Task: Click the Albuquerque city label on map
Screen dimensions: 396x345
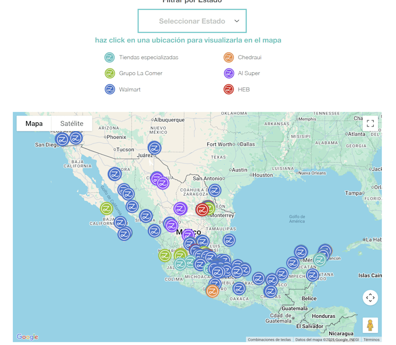Action: click(169, 120)
